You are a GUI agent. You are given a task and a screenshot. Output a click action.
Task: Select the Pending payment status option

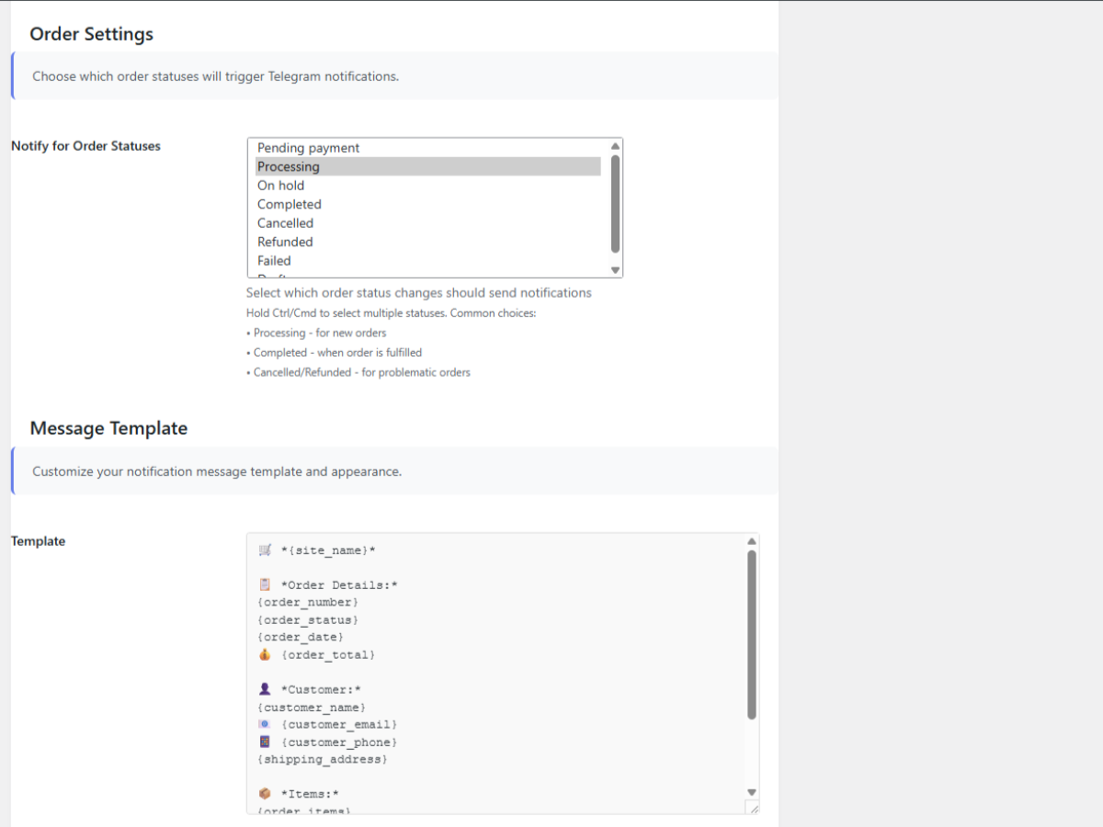click(x=309, y=148)
